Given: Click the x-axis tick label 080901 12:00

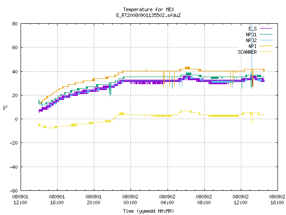Looking at the screenshot, I should 20,200.
